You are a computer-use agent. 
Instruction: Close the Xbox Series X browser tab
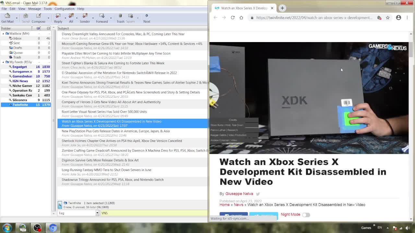272,8
